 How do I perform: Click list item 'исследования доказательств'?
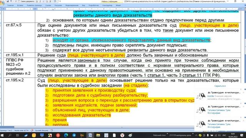(82, 115)
